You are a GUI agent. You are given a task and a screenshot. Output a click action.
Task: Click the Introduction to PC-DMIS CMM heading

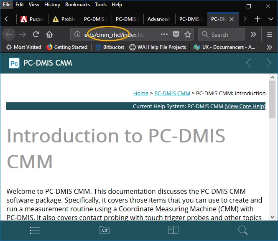116,148
